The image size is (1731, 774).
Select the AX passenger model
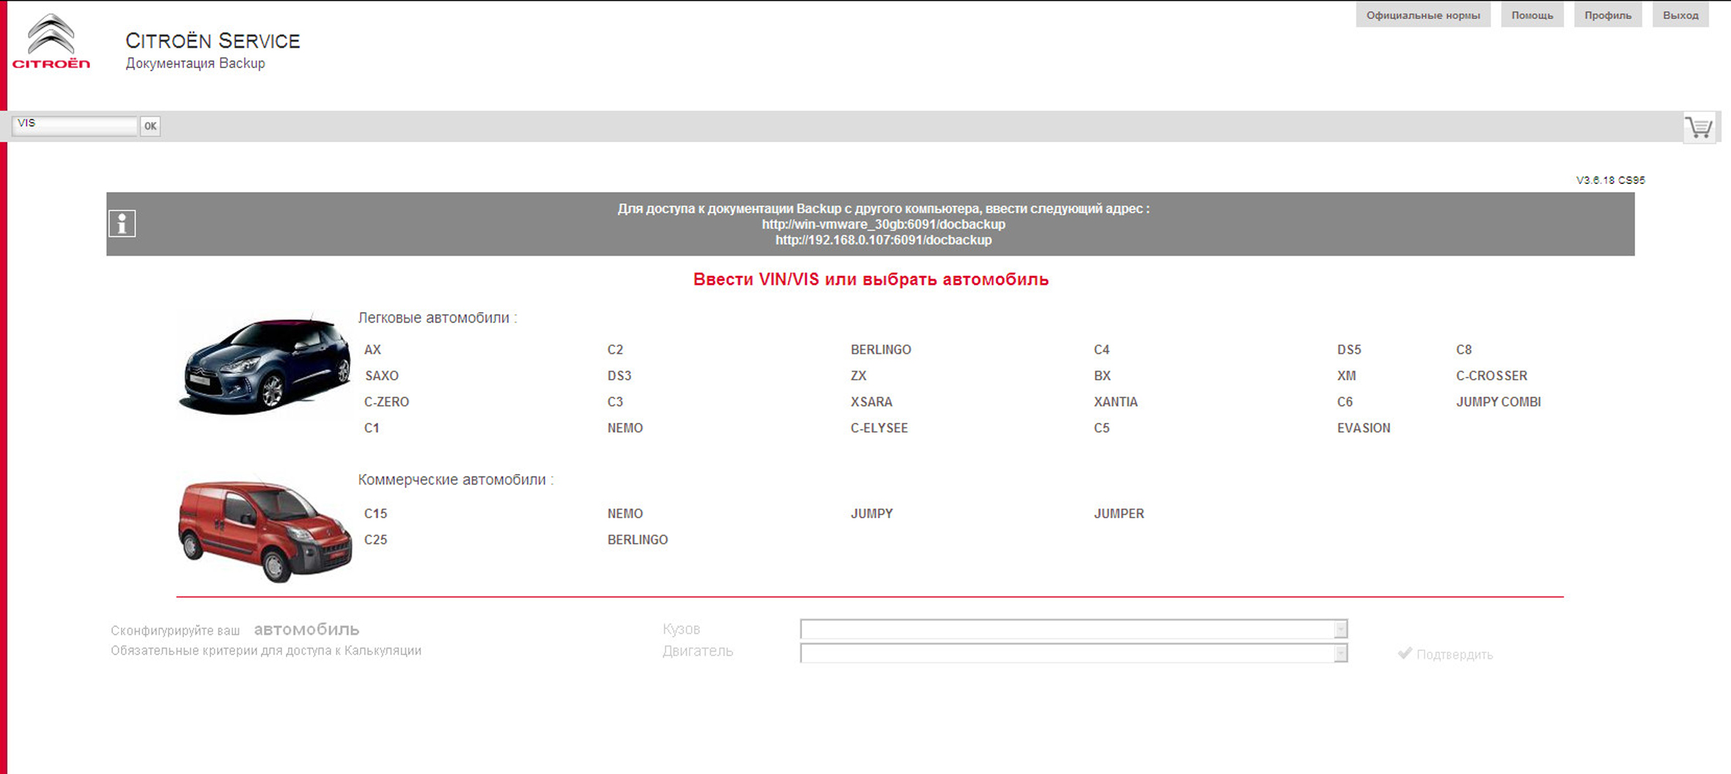(373, 350)
